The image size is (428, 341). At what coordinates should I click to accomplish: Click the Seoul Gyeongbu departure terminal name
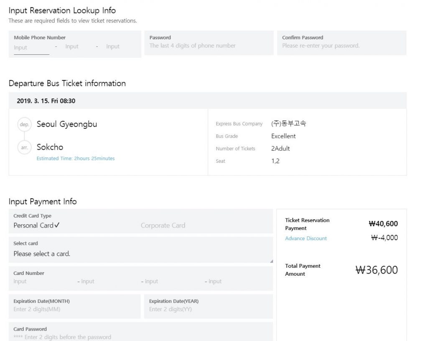pos(67,124)
